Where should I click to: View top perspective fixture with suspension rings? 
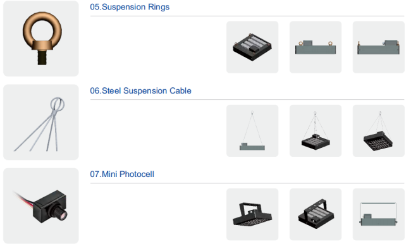coord(252,47)
